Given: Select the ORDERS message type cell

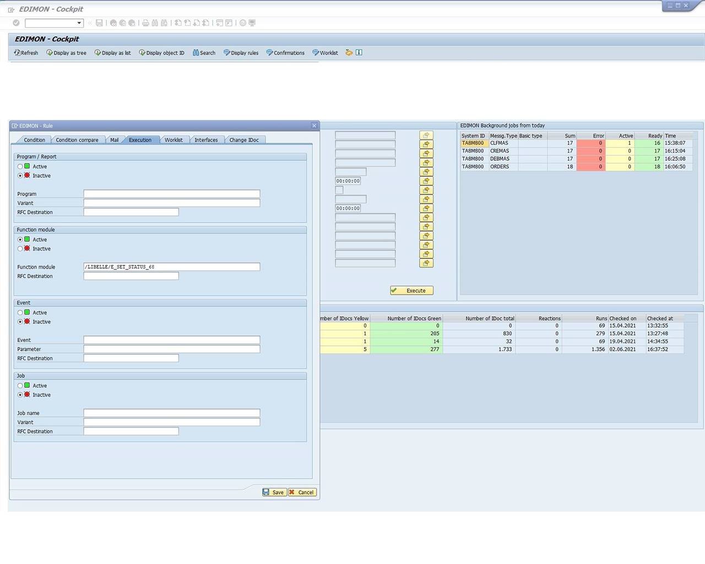Looking at the screenshot, I should 503,166.
